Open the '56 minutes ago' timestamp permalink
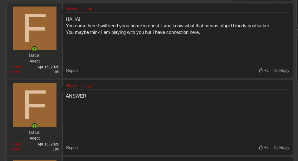This screenshot has width=298, height=161. (79, 9)
